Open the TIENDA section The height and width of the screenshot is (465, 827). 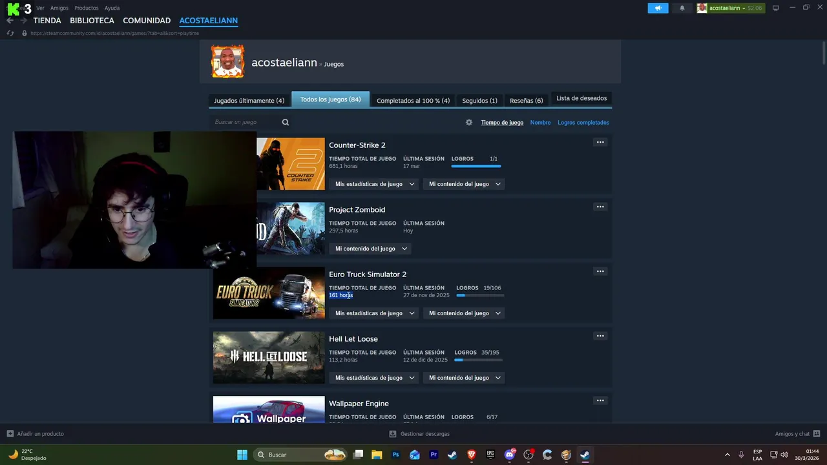coord(47,21)
